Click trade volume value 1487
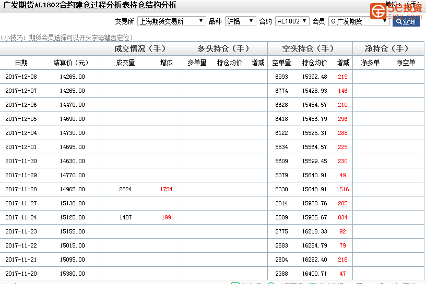Viewport: 426px width, 284px height. (125, 217)
